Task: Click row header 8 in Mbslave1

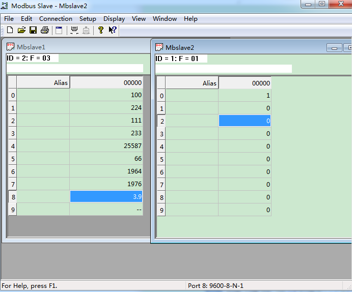Action: [x=13, y=197]
